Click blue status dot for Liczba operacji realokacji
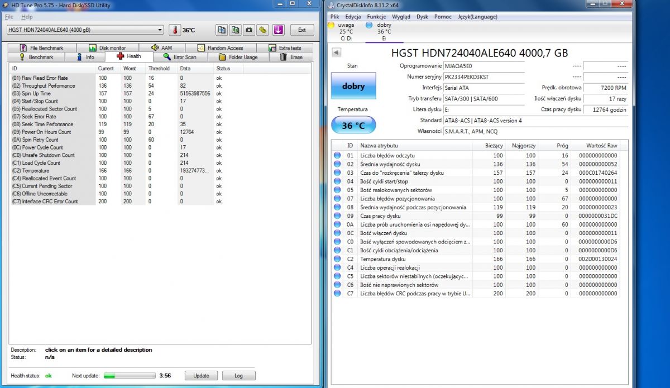 point(337,267)
